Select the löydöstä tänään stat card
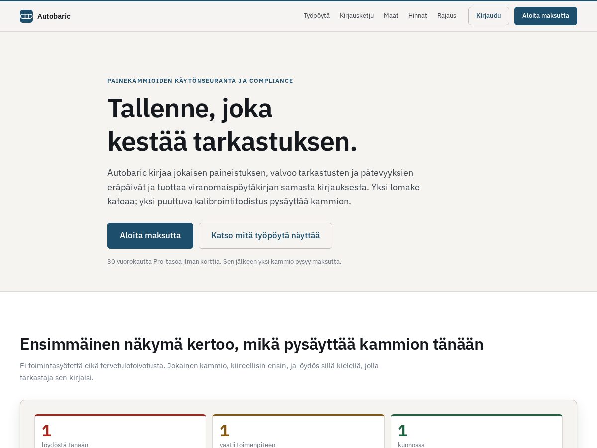The image size is (597, 448). click(120, 431)
